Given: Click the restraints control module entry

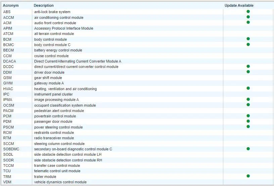Looking at the screenshot, I should tap(54, 133).
